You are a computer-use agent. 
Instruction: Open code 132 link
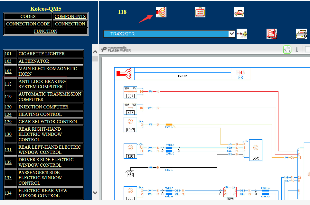[8, 162]
